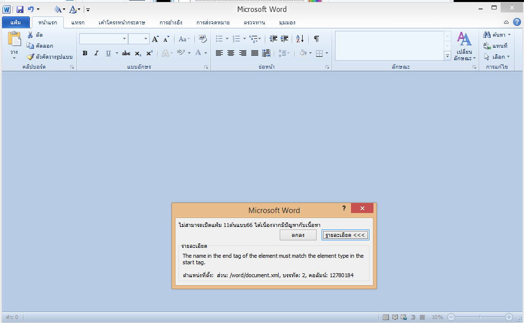The width and height of the screenshot is (524, 323).
Task: Open borders dropdown arrow
Action: pyautogui.click(x=327, y=53)
